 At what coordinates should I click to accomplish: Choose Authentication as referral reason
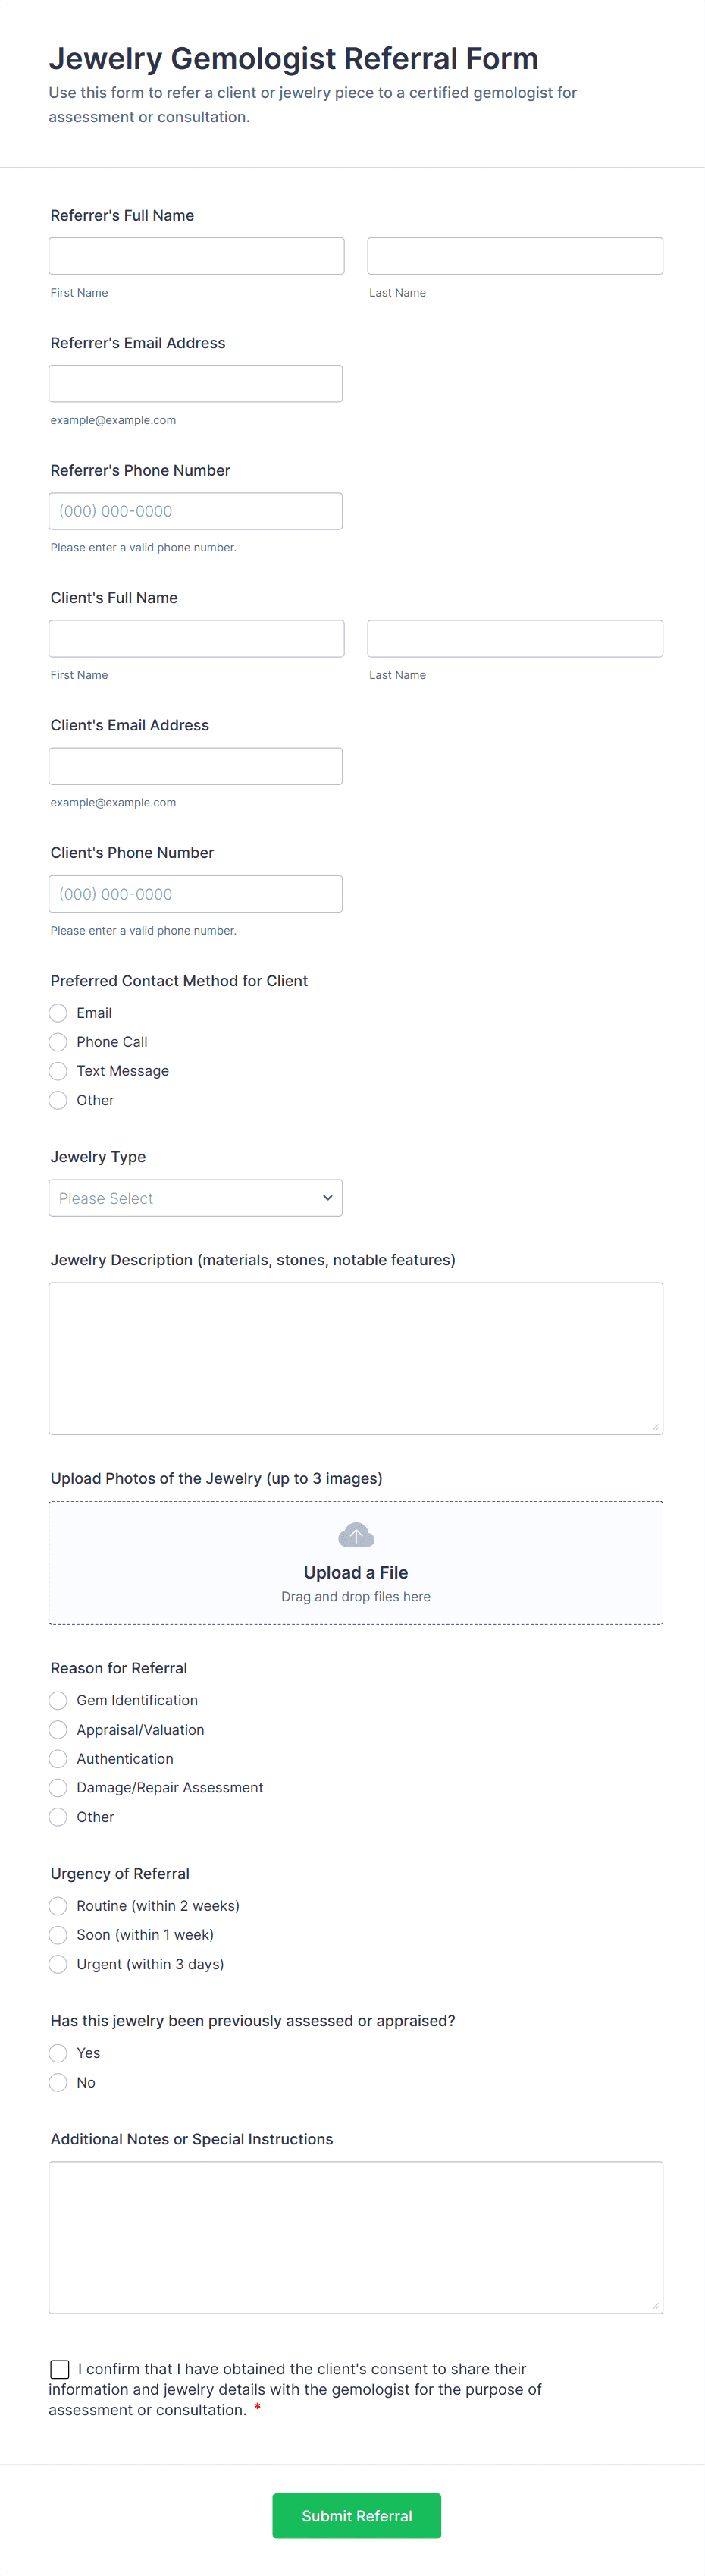coord(59,1759)
